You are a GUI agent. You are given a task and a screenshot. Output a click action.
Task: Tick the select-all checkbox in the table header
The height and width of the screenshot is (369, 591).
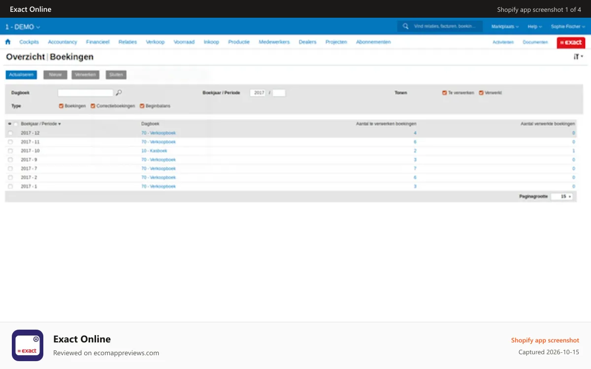click(x=16, y=124)
